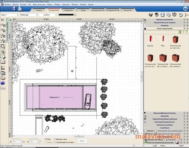The height and width of the screenshot is (148, 189).
Task: Click the door-style view icon
Action: pos(163,15)
